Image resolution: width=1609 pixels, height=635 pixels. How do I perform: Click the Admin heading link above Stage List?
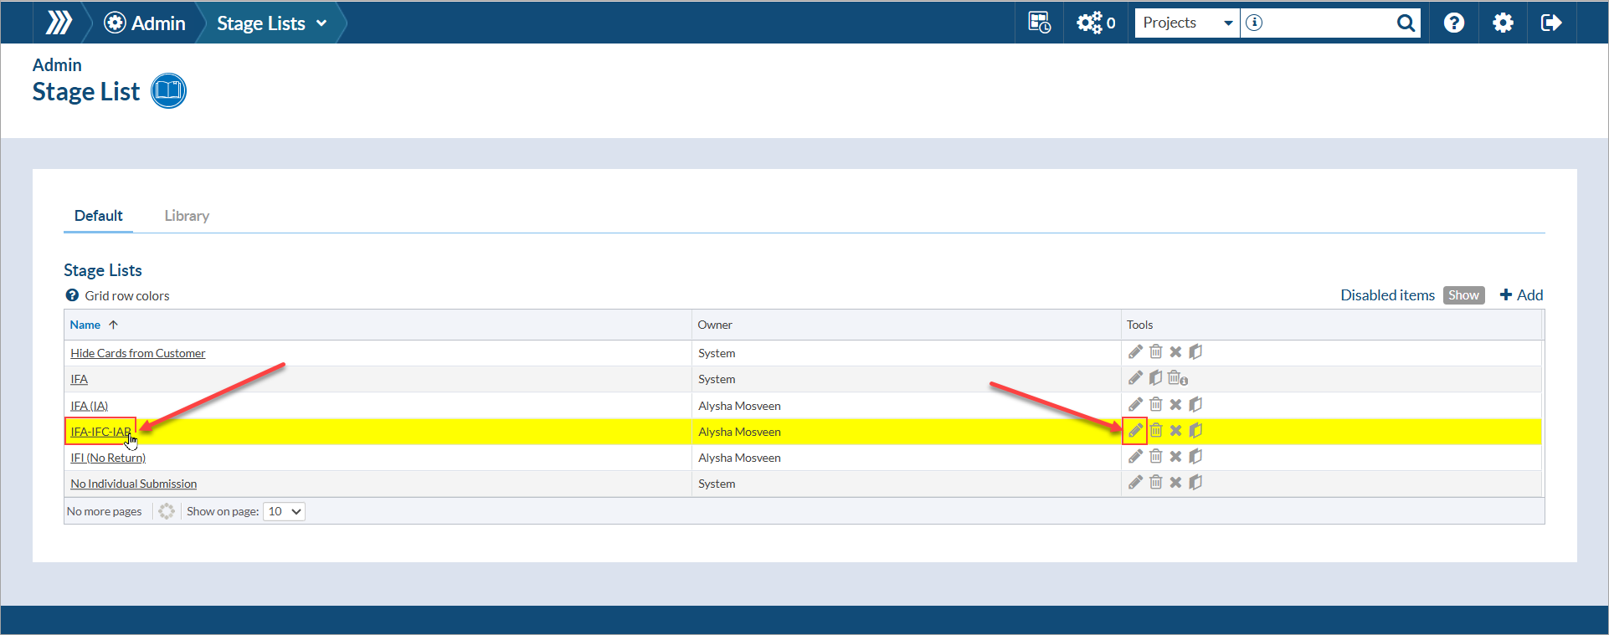(57, 65)
